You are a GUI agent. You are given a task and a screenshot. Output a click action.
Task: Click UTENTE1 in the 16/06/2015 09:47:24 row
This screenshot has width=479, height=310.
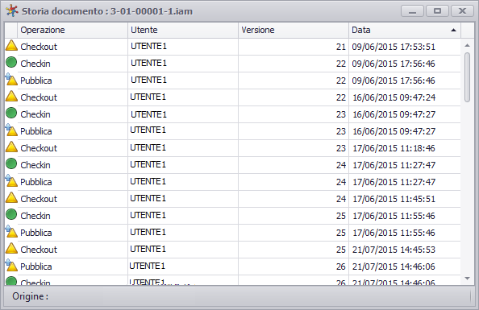point(148,97)
